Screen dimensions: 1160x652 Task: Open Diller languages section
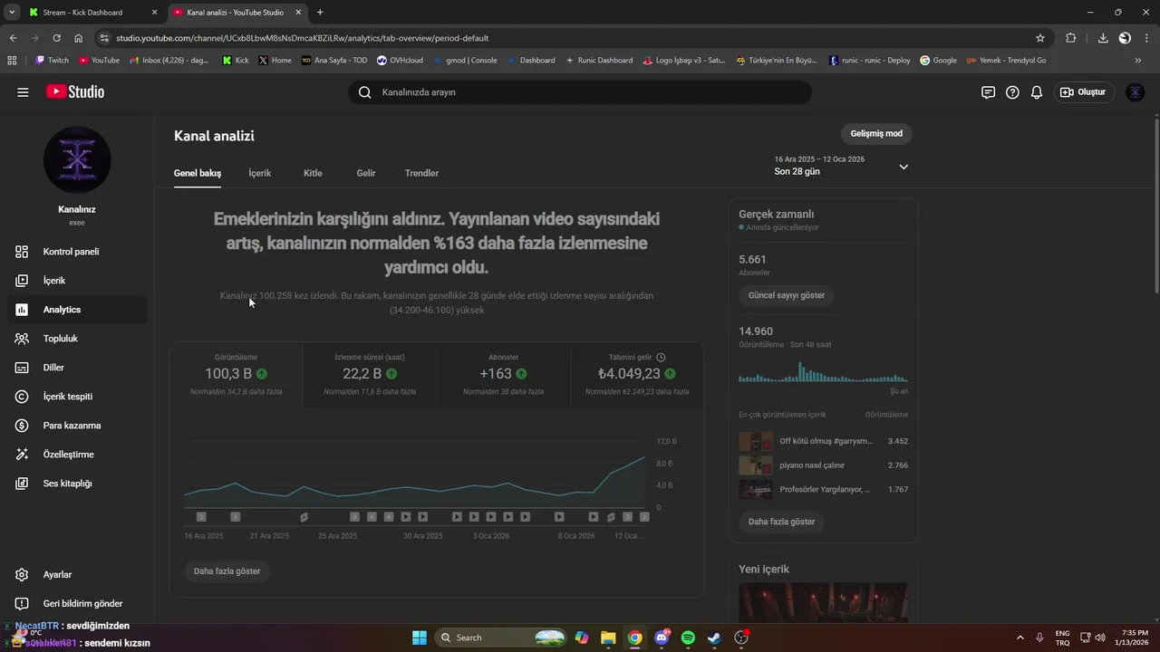pos(77,368)
